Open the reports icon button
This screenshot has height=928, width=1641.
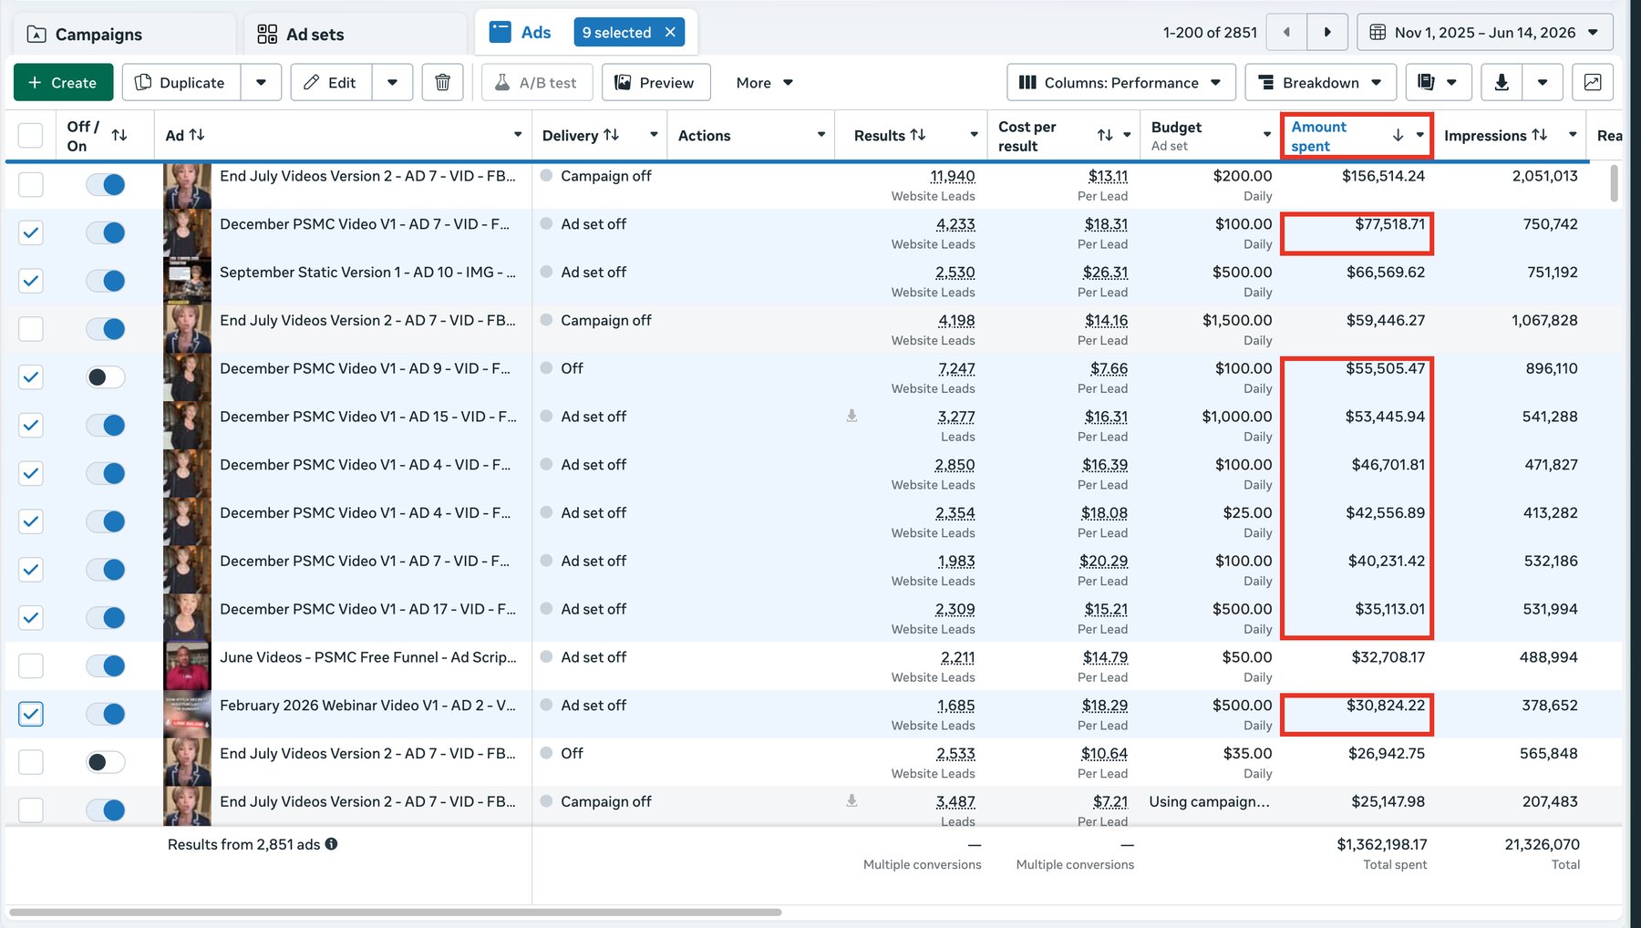pos(1438,82)
